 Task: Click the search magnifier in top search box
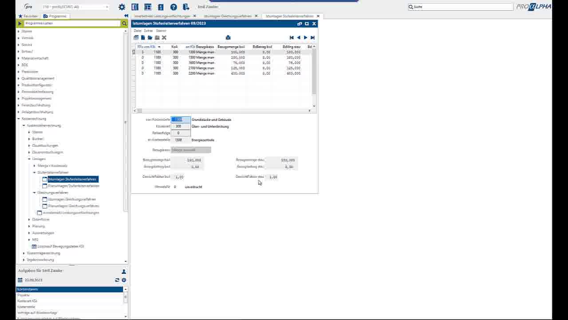[411, 7]
